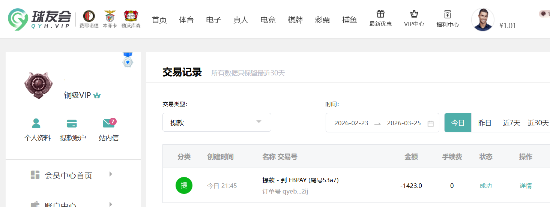Open 详情 link for withdrawal record

(x=525, y=186)
